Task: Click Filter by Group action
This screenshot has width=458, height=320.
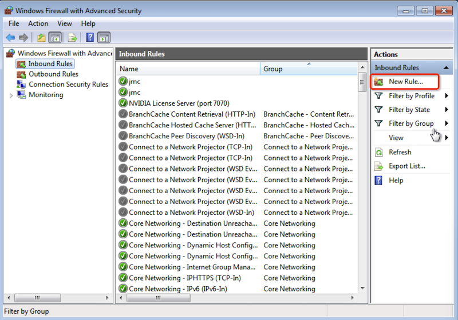Action: [411, 123]
